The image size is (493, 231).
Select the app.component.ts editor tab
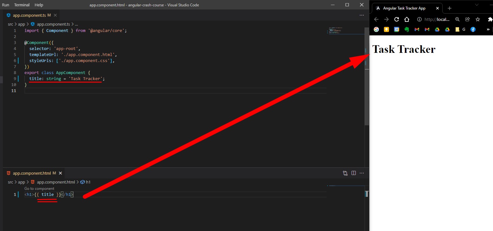coord(31,15)
